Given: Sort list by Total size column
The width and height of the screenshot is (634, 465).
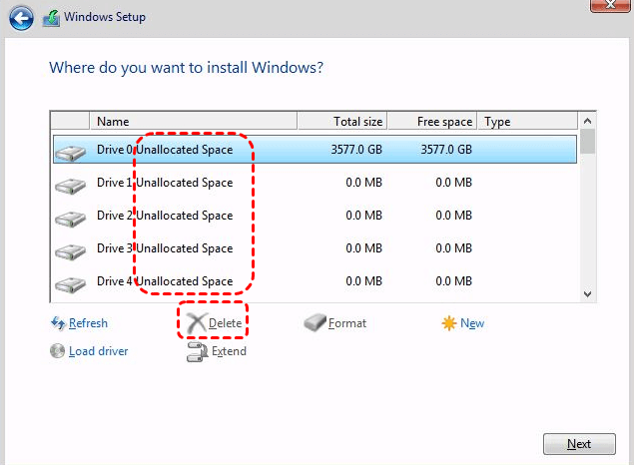Looking at the screenshot, I should [x=339, y=122].
